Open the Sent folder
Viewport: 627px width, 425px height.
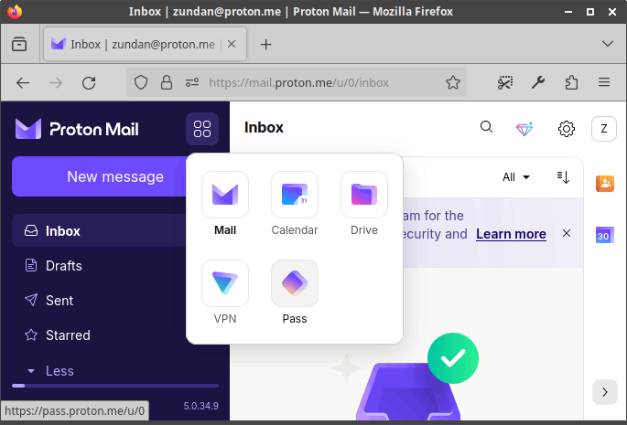pyautogui.click(x=115, y=301)
